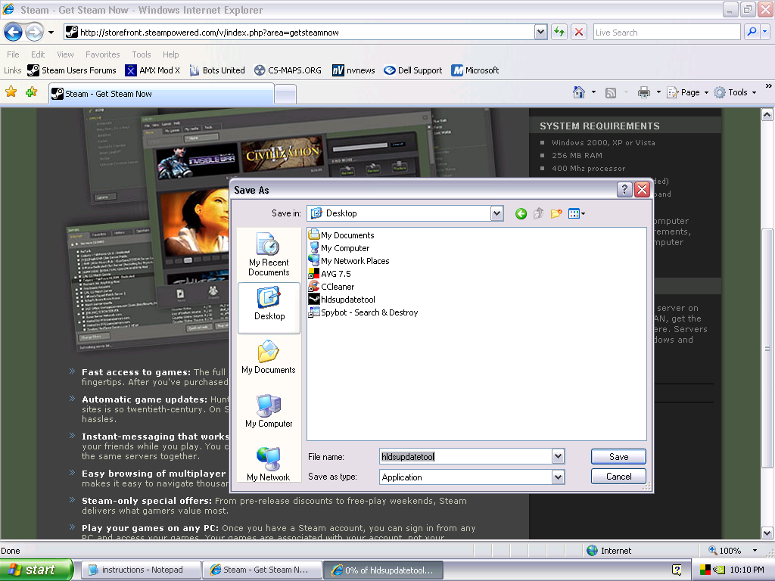Switch to instructions - Notepad taskbar button
This screenshot has height=581, width=775.
pyautogui.click(x=141, y=570)
